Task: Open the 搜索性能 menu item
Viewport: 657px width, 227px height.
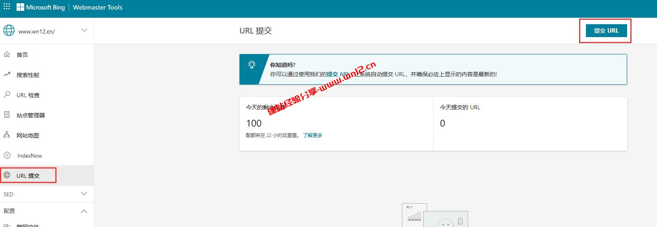Action: tap(47, 75)
